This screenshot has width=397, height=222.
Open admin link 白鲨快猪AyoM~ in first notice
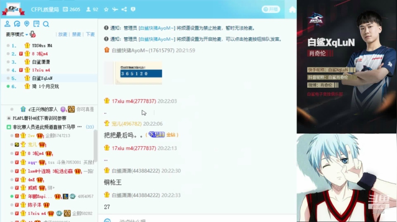tap(157, 28)
